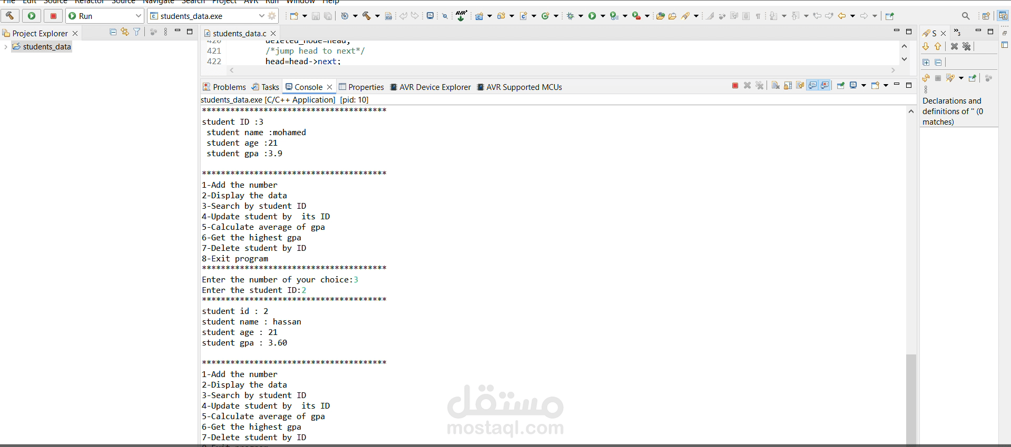Click the Display Selected Console icon
1011x447 pixels.
tap(853, 85)
